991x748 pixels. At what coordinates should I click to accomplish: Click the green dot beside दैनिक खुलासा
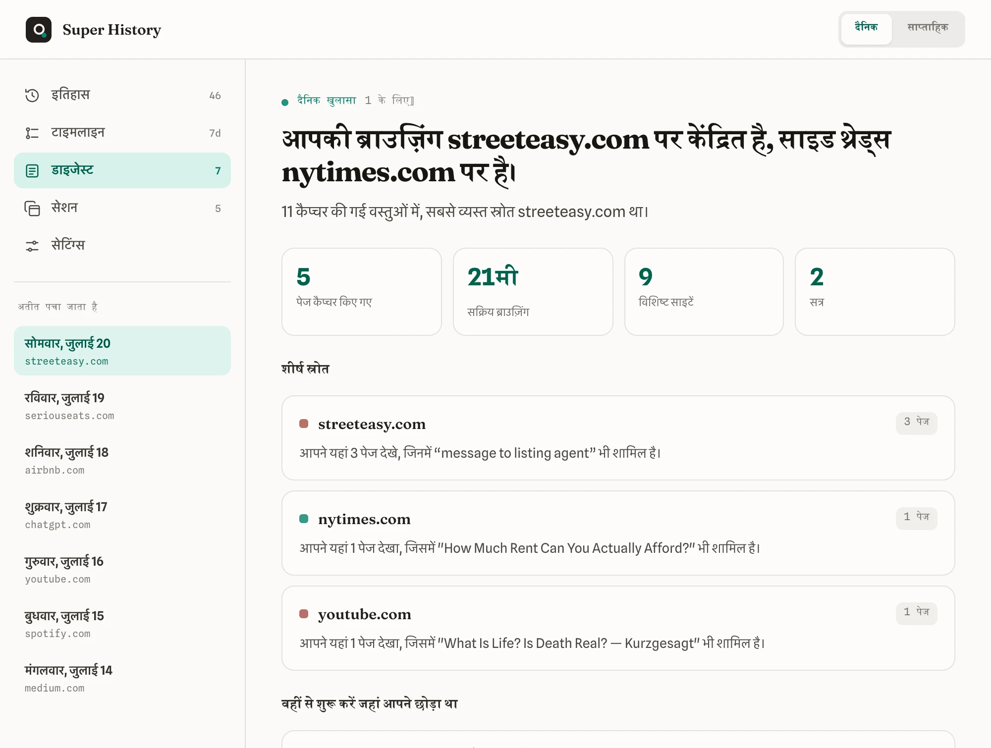(285, 103)
